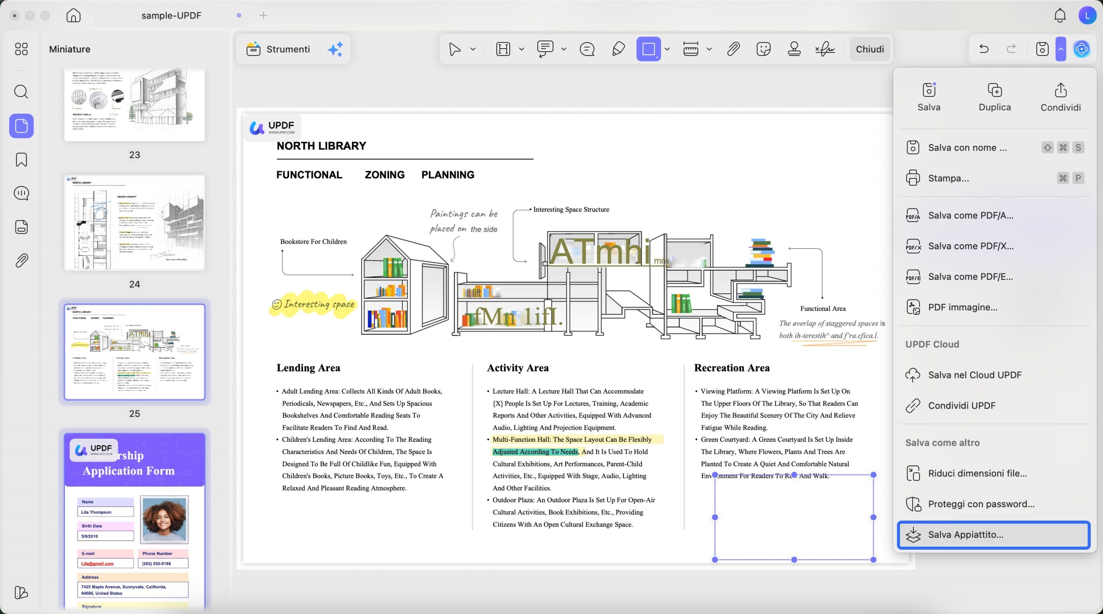The height and width of the screenshot is (614, 1103).
Task: Expand the rectangle shape options arrow
Action: 667,49
